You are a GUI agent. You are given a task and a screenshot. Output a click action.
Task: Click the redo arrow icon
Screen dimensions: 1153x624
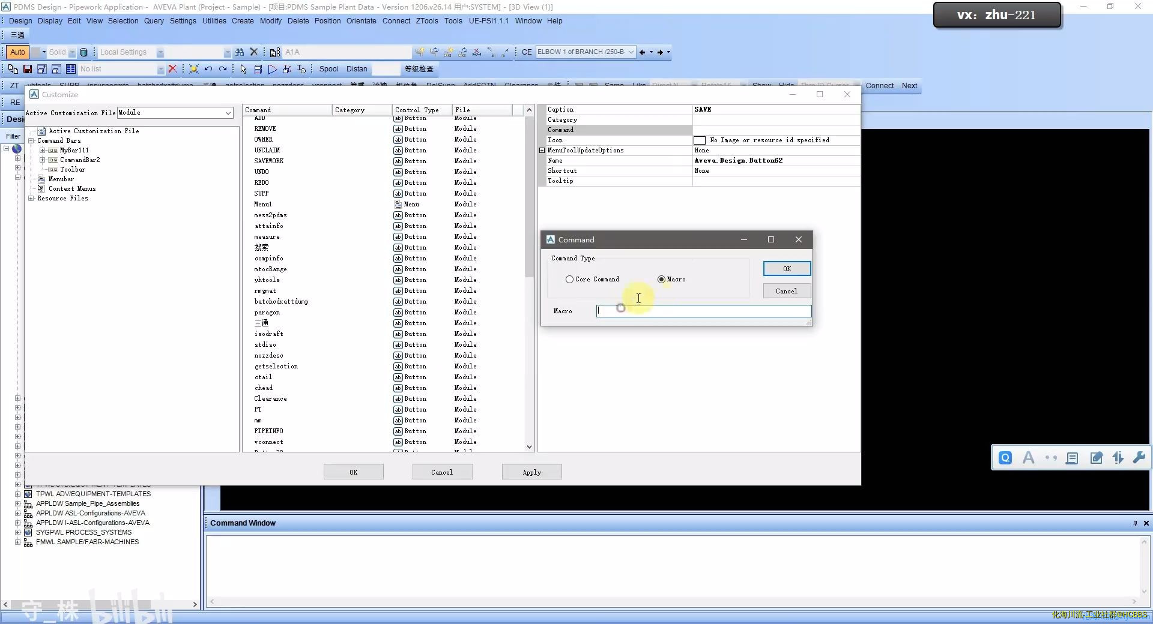tap(223, 69)
